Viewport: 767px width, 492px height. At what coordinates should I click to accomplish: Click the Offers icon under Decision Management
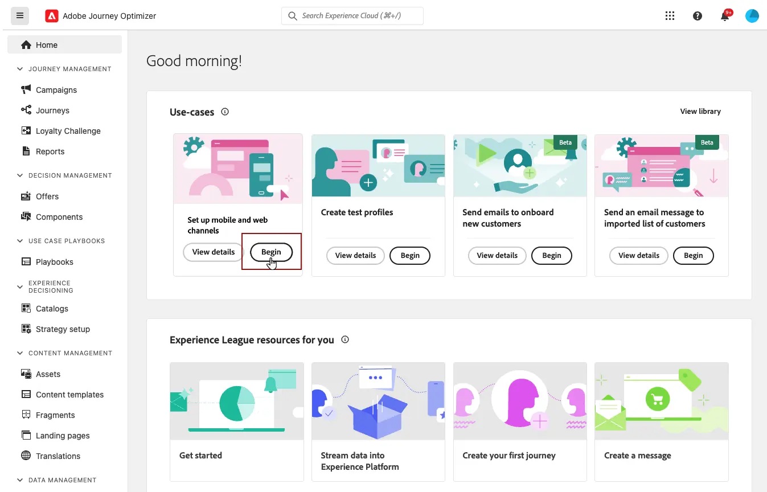pos(26,196)
